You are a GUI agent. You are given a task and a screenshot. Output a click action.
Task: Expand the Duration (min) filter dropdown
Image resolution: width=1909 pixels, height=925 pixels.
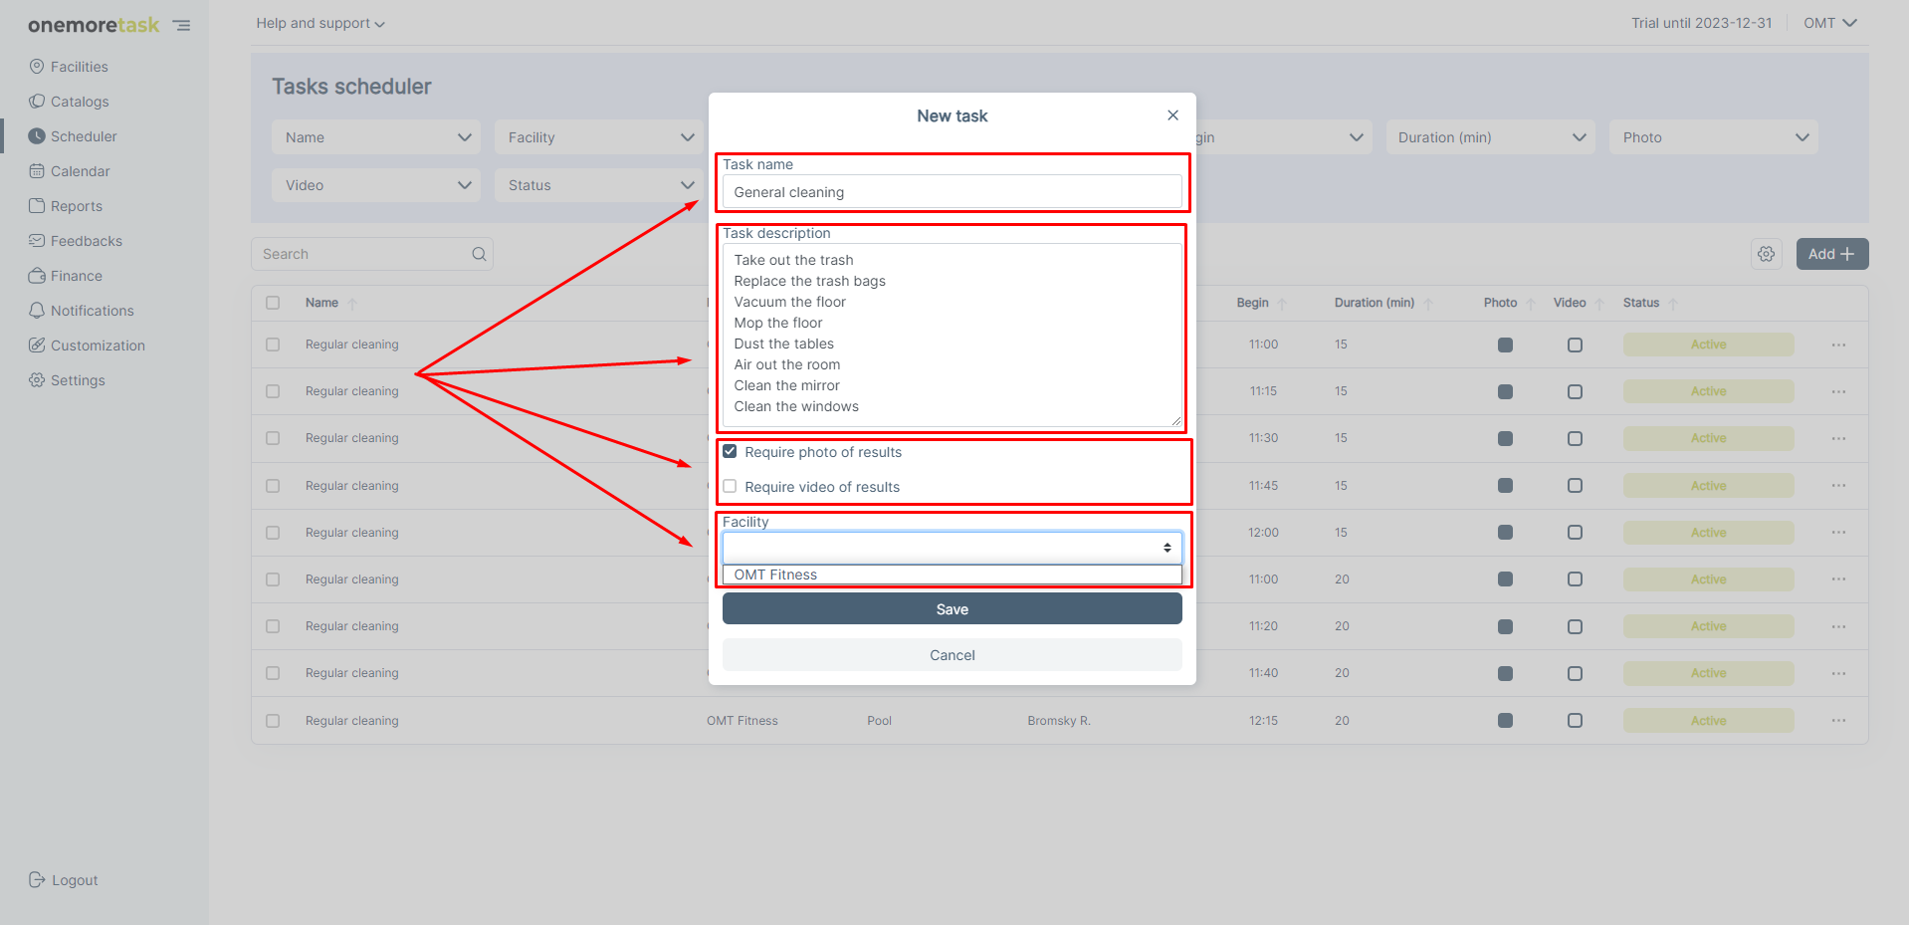[1491, 137]
